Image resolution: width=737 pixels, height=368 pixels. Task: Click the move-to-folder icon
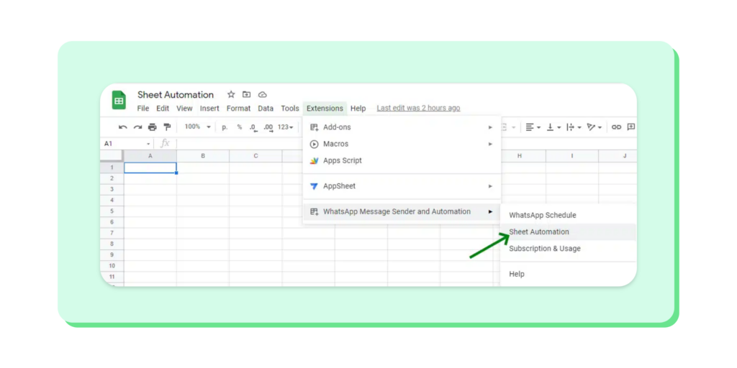pyautogui.click(x=246, y=94)
